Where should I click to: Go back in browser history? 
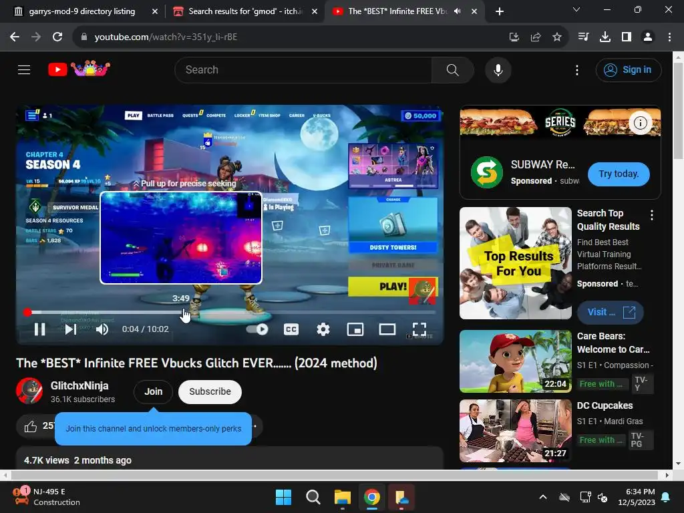(x=15, y=37)
